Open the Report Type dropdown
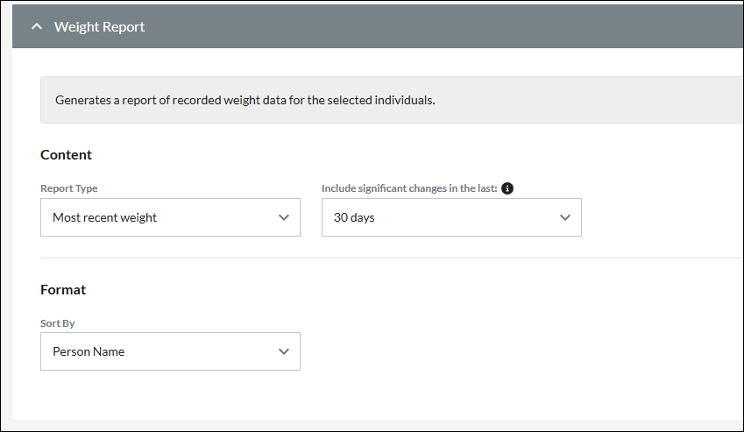This screenshot has height=432, width=744. (x=170, y=217)
